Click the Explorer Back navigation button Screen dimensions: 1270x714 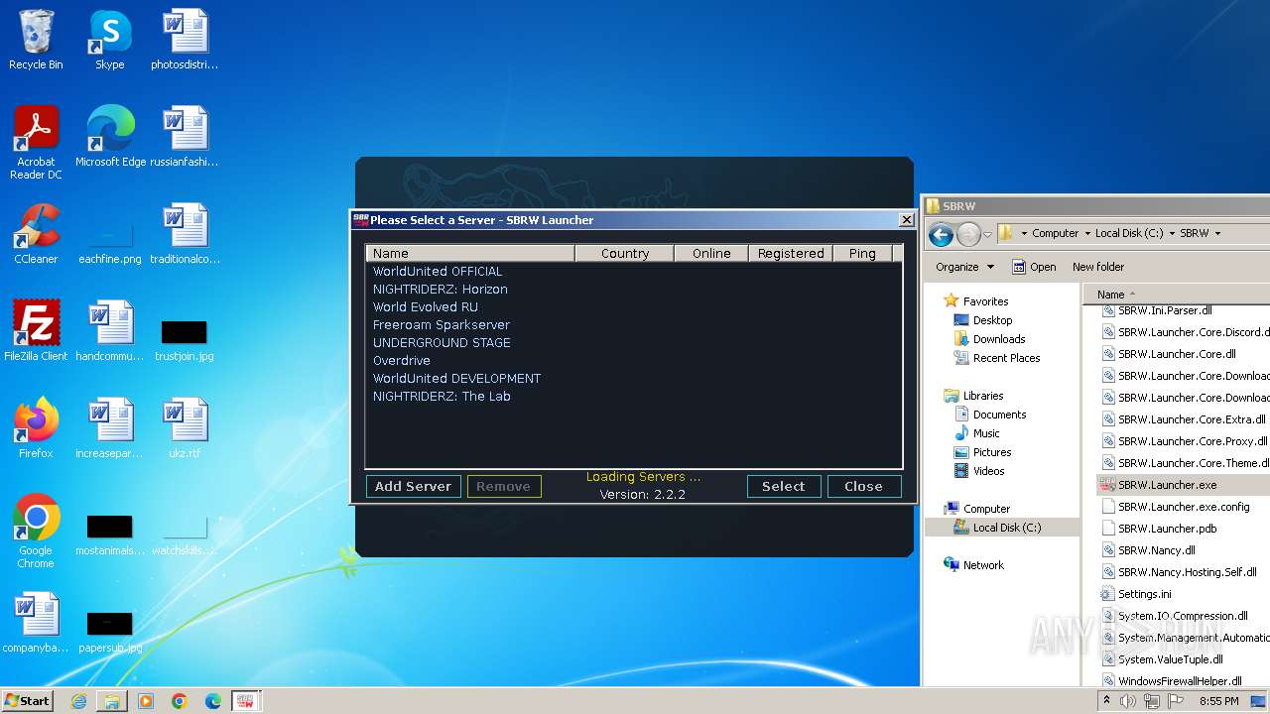(941, 234)
